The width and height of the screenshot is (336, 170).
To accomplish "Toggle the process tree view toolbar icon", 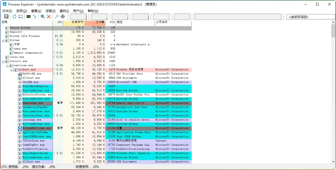I will pyautogui.click(x=34, y=16).
